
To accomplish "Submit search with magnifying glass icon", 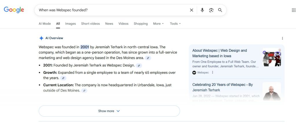I will pyautogui.click(x=220, y=10).
